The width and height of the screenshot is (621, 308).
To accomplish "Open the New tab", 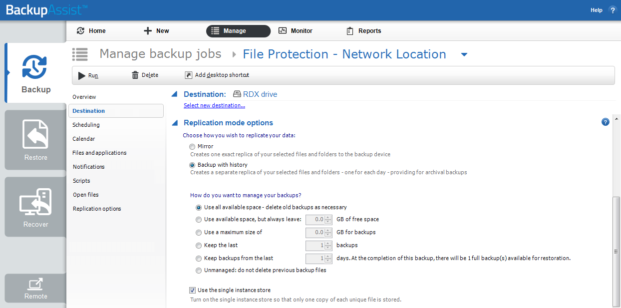I will click(x=156, y=31).
